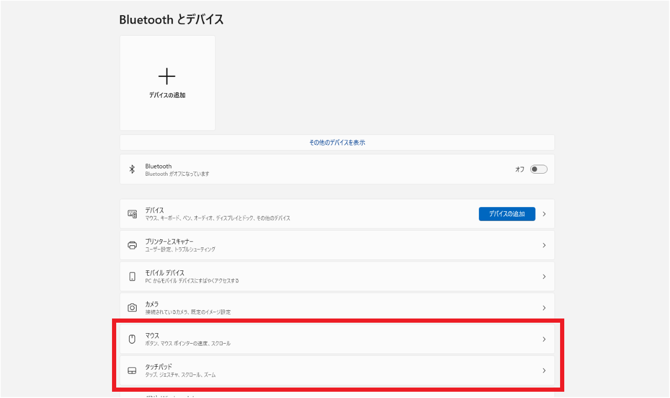The height and width of the screenshot is (398, 670).
Task: Click the Bluetooth symbol icon
Action: coord(132,169)
